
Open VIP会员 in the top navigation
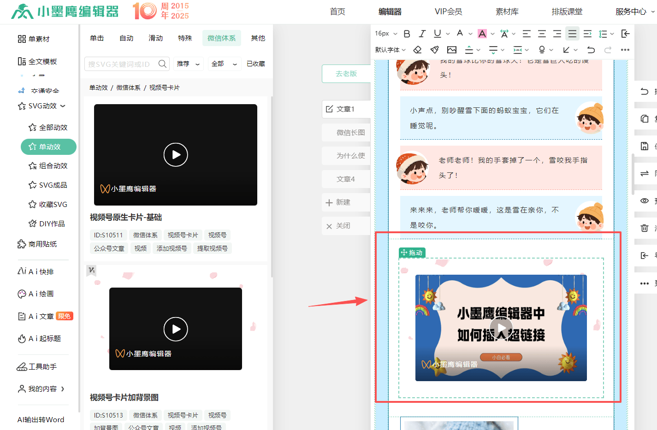coord(448,12)
